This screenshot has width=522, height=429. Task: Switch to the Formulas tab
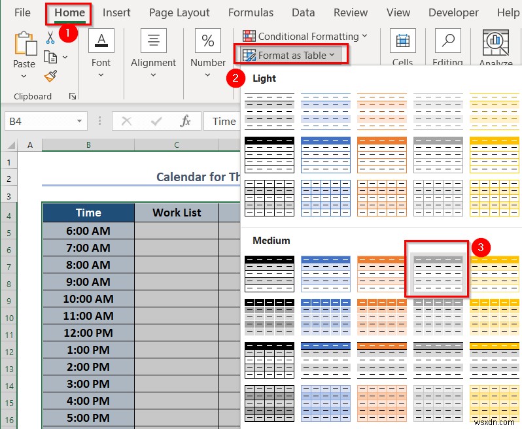[251, 12]
